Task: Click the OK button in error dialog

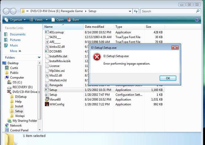Action: point(168,78)
